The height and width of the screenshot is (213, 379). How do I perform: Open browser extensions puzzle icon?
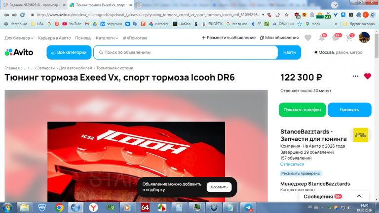(359, 15)
